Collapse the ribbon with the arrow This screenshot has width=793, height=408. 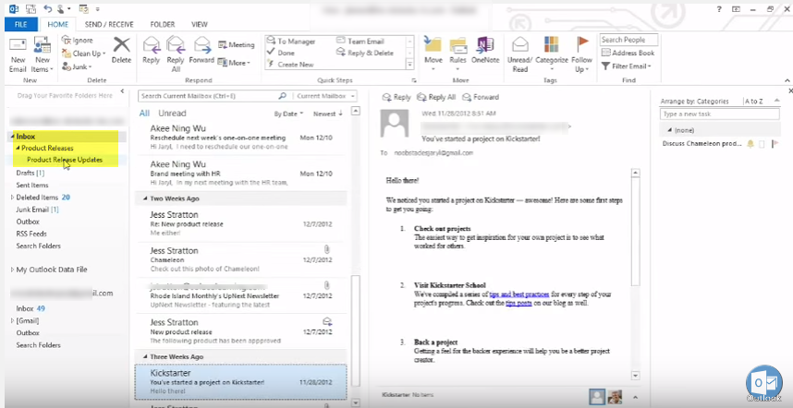[787, 81]
